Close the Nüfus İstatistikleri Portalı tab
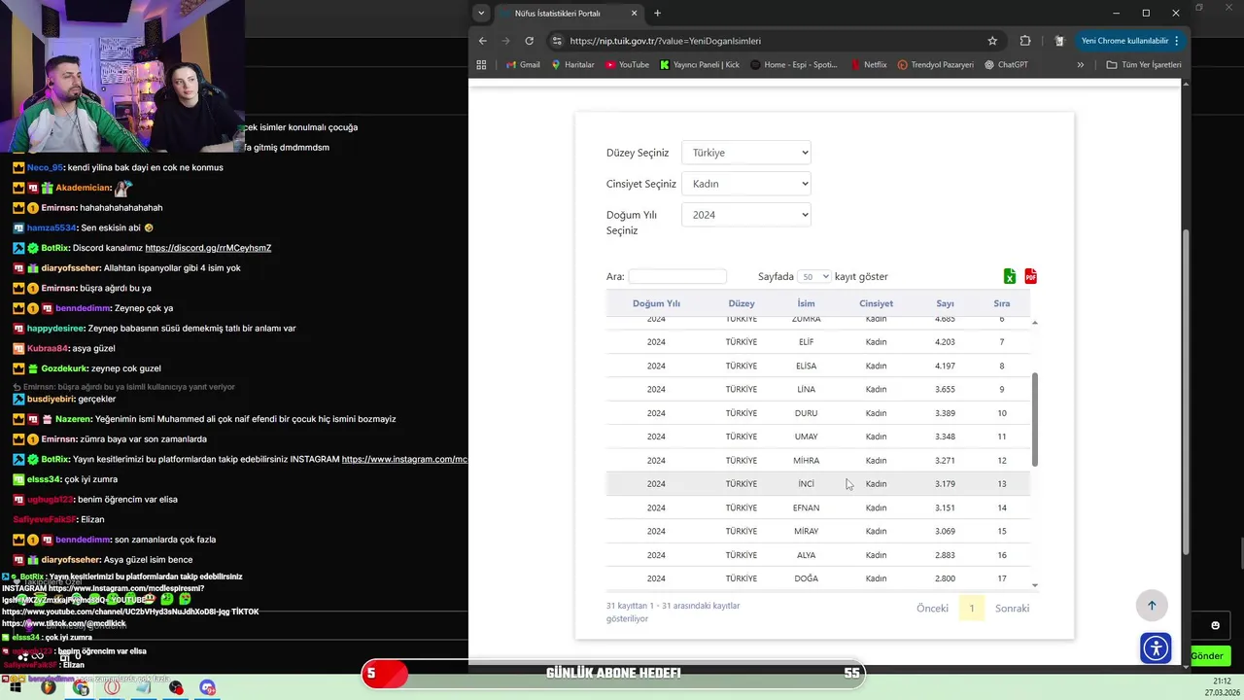This screenshot has height=700, width=1244. (x=635, y=14)
